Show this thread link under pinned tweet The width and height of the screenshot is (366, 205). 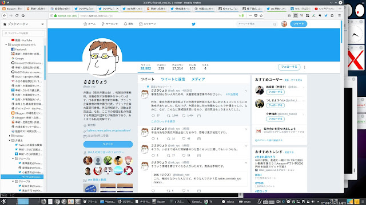[x=163, y=121]
